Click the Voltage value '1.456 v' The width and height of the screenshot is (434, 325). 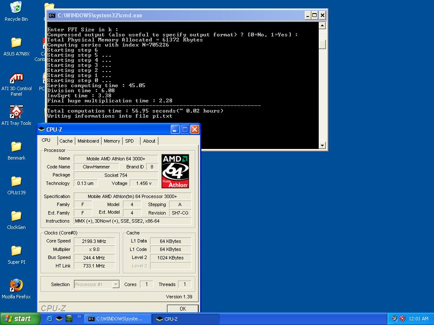(x=144, y=183)
